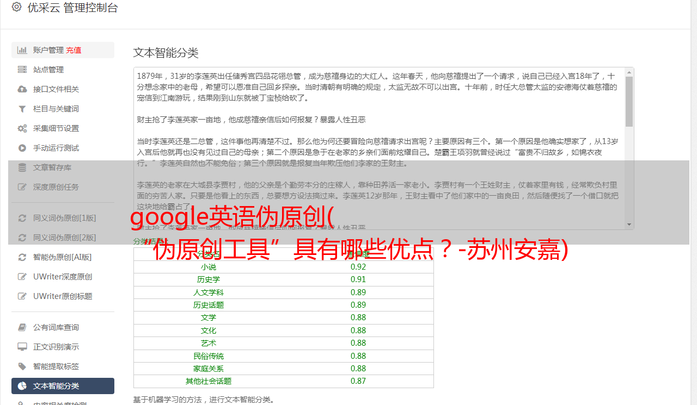Screen dimensions: 697x405
Task: Open 账户管理 menu item
Action: point(63,50)
